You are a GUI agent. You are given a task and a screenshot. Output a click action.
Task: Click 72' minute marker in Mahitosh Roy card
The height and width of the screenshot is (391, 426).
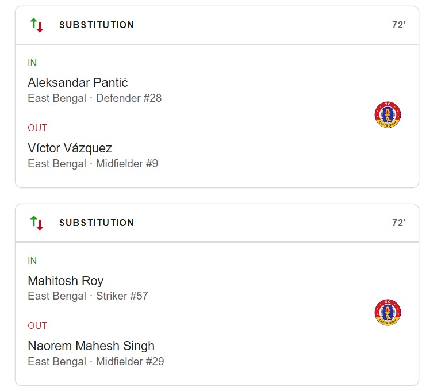point(399,223)
